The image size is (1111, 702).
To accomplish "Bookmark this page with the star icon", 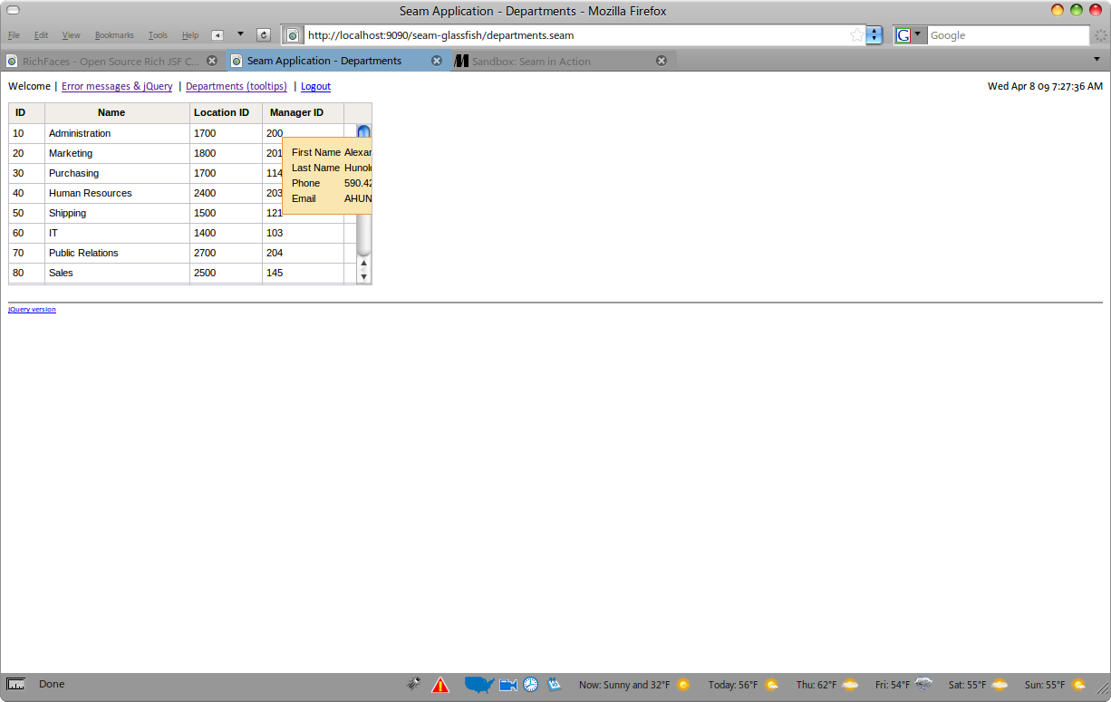I will (856, 35).
